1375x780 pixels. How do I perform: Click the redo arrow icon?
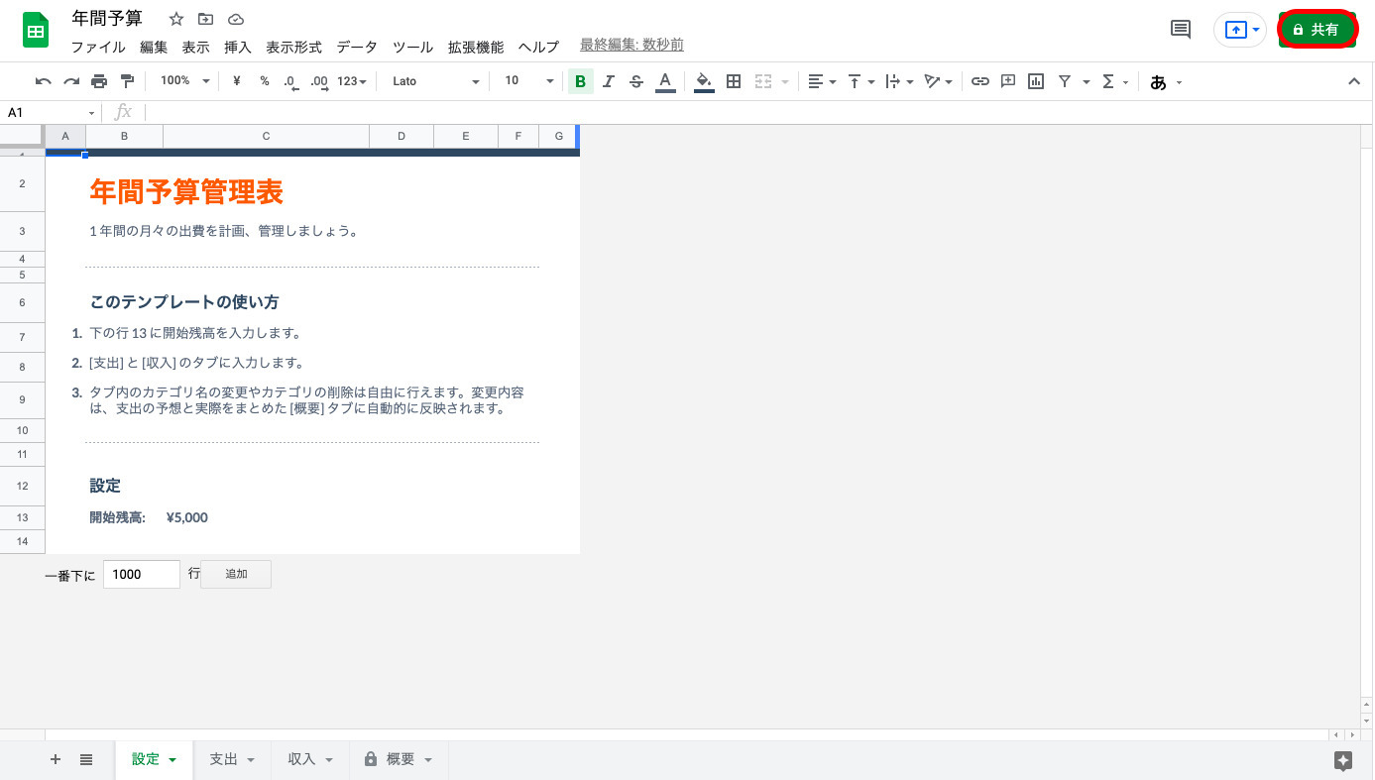point(71,81)
